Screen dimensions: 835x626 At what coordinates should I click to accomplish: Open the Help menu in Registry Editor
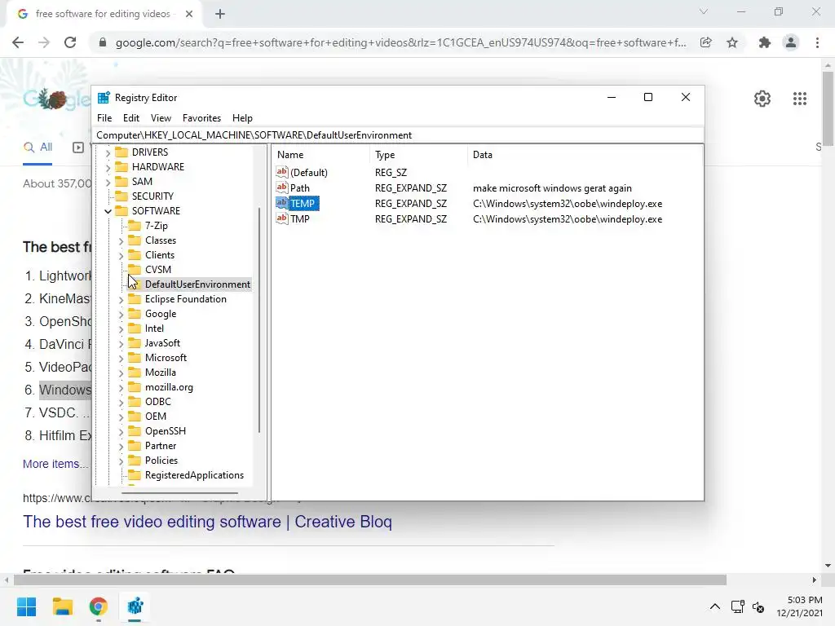(x=242, y=118)
